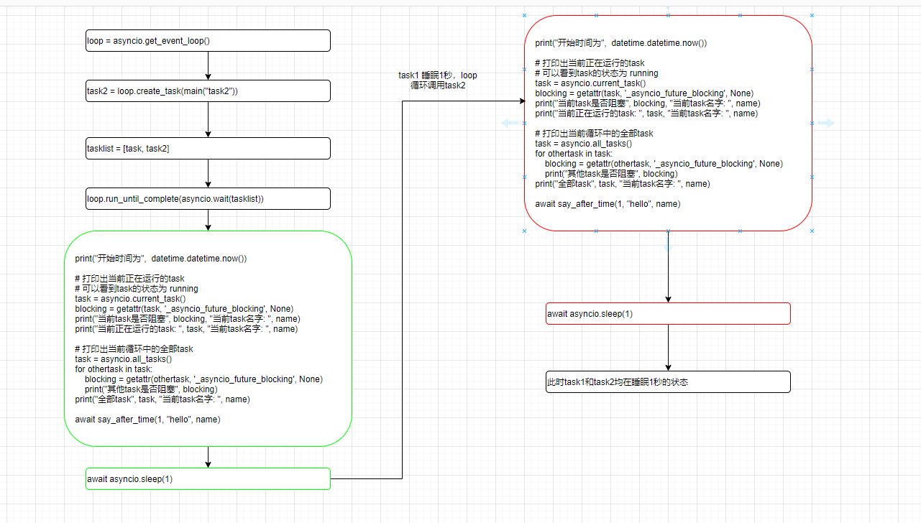Click the print("开始时间为") line in the red box
Viewport: 921px width, 523px height.
[x=620, y=42]
